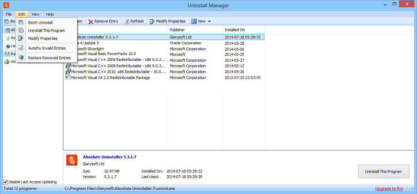417x194 pixels.
Task: Click the large red trash icon in details
Action: 72,160
